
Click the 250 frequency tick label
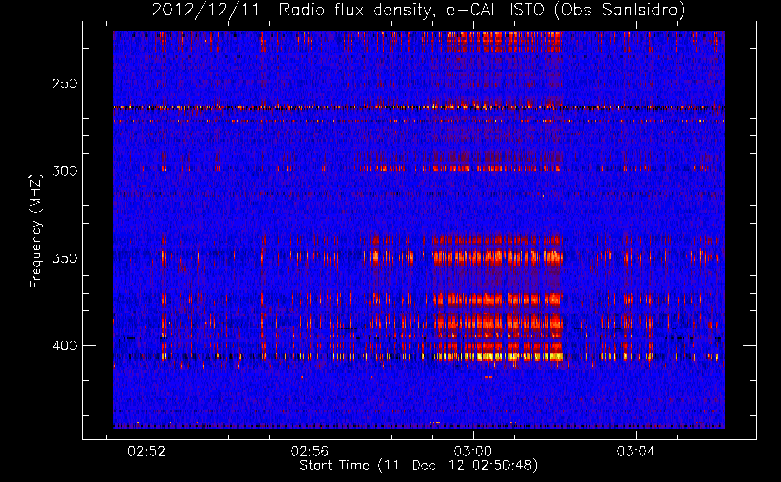click(64, 83)
